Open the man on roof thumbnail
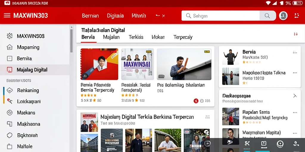305x152 pixels. (x=184, y=64)
